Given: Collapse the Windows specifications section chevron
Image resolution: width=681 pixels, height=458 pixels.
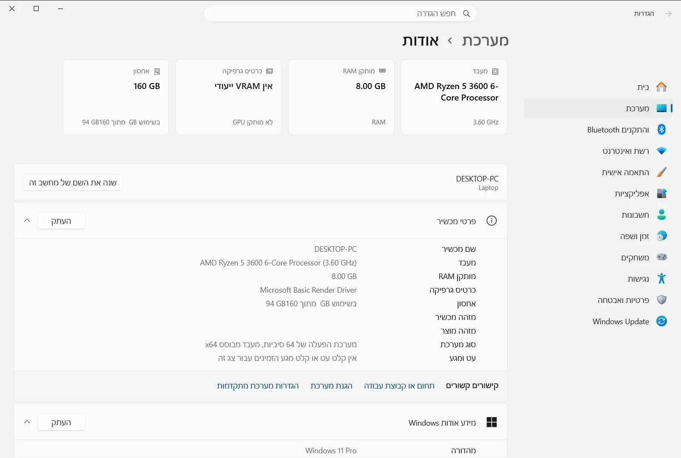Looking at the screenshot, I should pyautogui.click(x=27, y=422).
